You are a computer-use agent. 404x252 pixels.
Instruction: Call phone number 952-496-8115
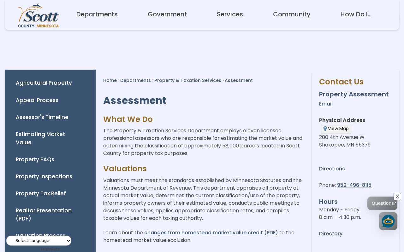coord(354,185)
